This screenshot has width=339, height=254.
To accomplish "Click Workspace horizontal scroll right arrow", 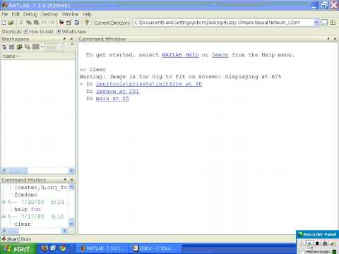I will tap(71, 171).
